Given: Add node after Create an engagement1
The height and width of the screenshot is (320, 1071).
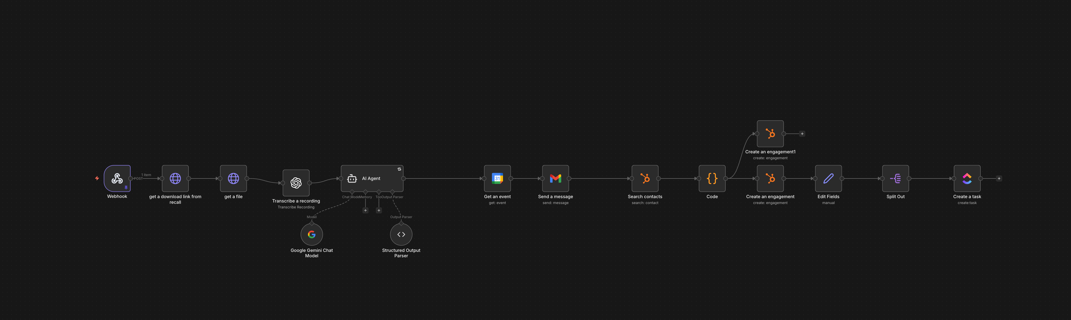Looking at the screenshot, I should coord(802,134).
